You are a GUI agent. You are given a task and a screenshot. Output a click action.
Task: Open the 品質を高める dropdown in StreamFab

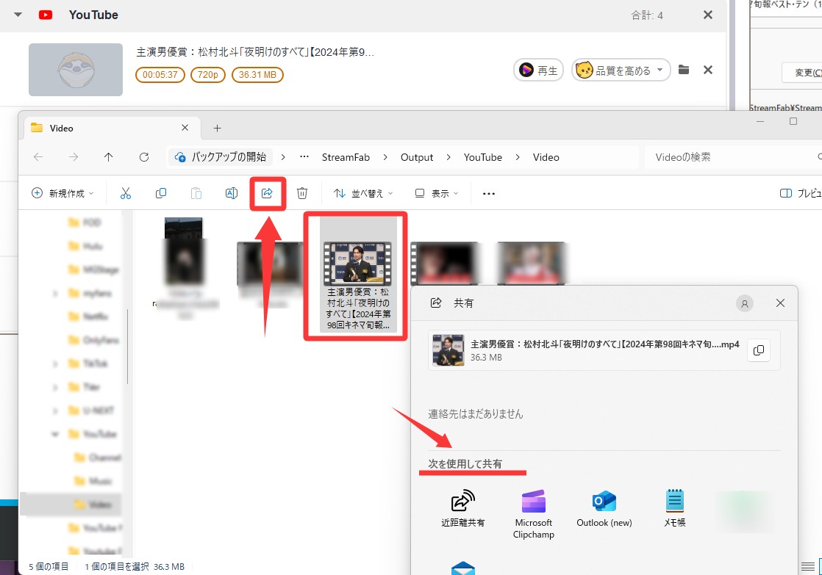tap(621, 70)
